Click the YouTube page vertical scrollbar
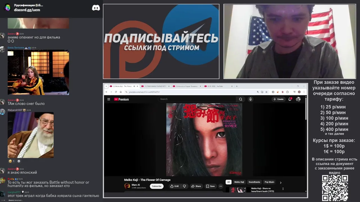 click(306, 109)
